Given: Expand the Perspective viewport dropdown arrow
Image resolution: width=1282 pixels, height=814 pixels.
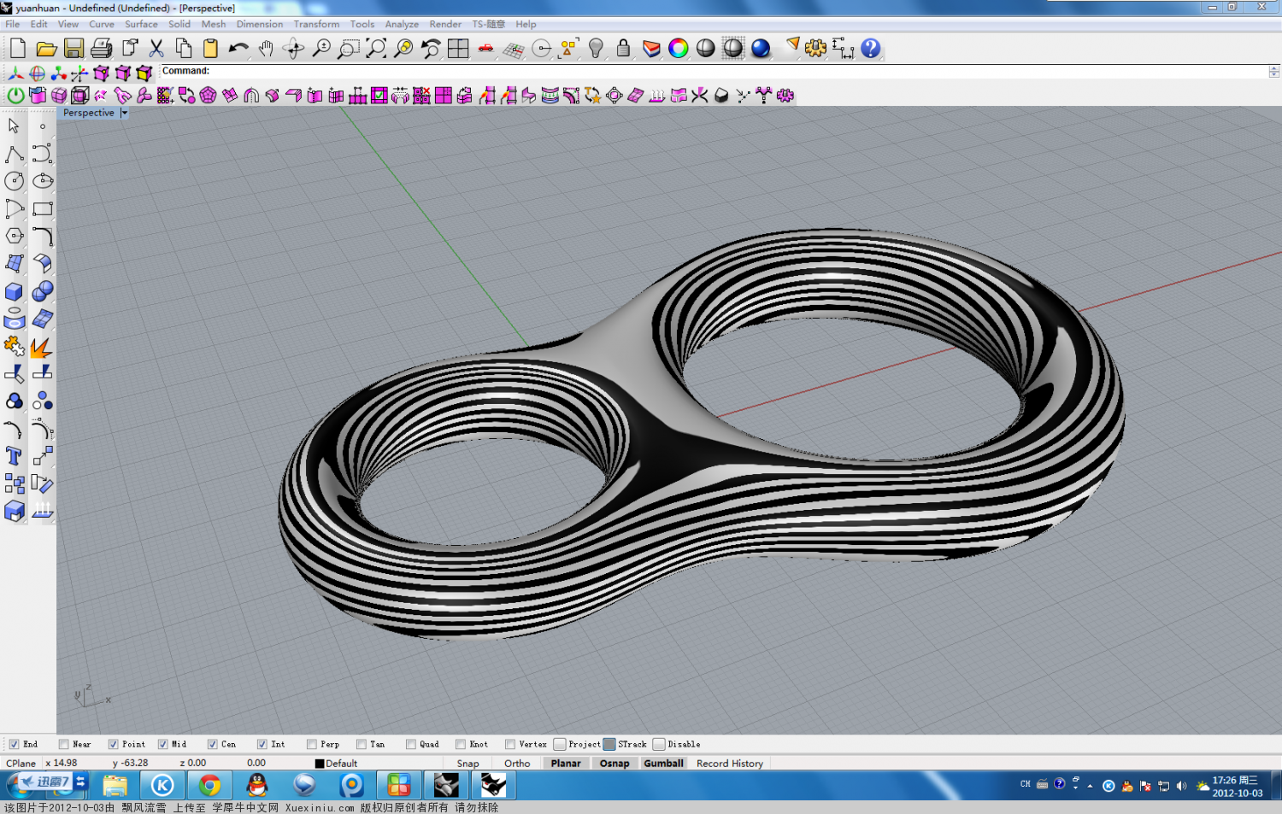Looking at the screenshot, I should tap(125, 113).
